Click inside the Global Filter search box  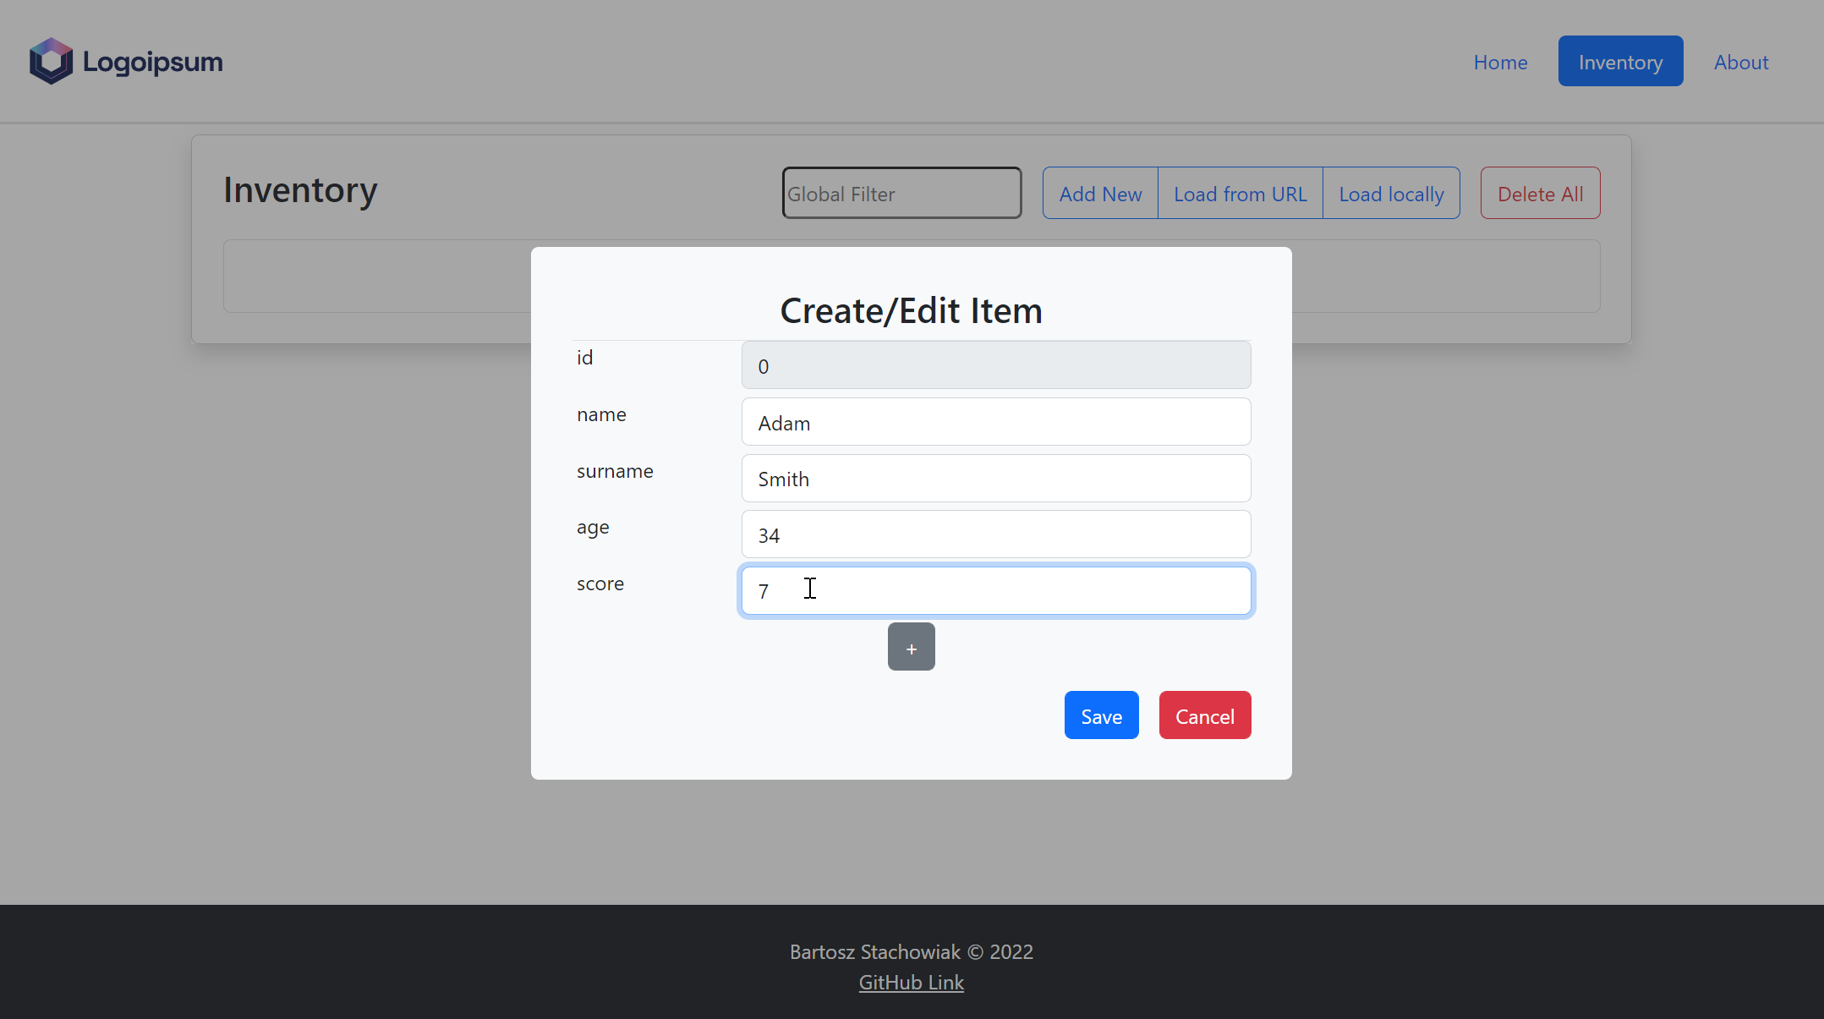[901, 193]
